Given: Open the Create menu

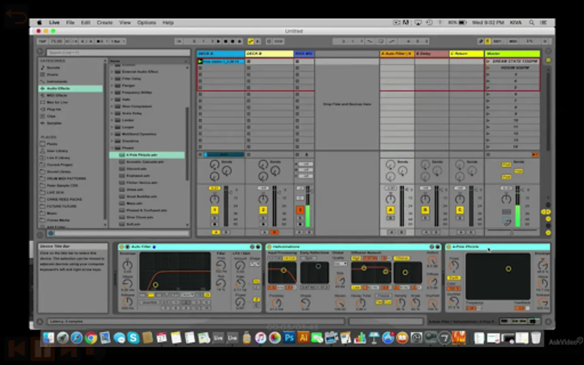Looking at the screenshot, I should tap(105, 23).
